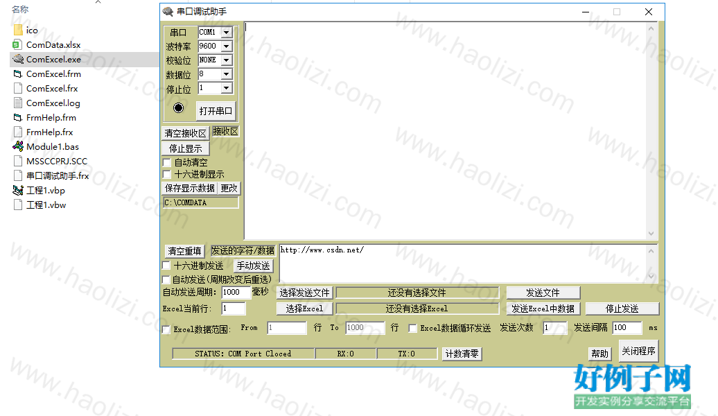Click the 发送文件 button
718x416 pixels.
[543, 293]
